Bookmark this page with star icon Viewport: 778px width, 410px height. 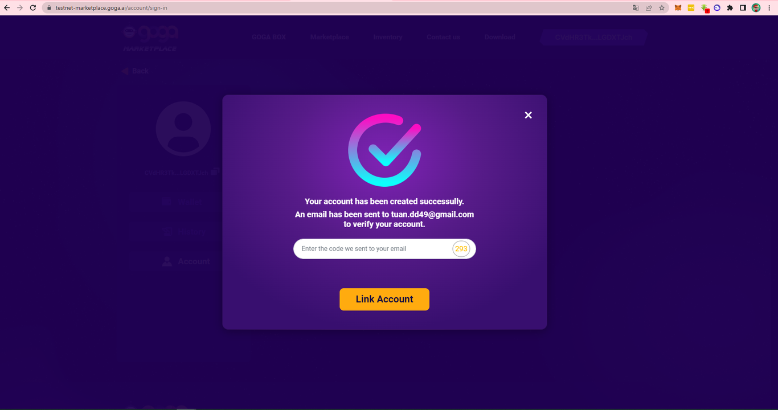pyautogui.click(x=662, y=8)
